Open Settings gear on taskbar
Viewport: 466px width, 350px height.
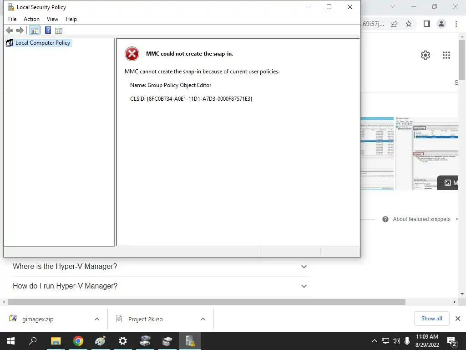coord(122,341)
